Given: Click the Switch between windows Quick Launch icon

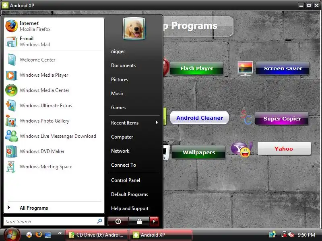Looking at the screenshot, I should coord(48,235).
